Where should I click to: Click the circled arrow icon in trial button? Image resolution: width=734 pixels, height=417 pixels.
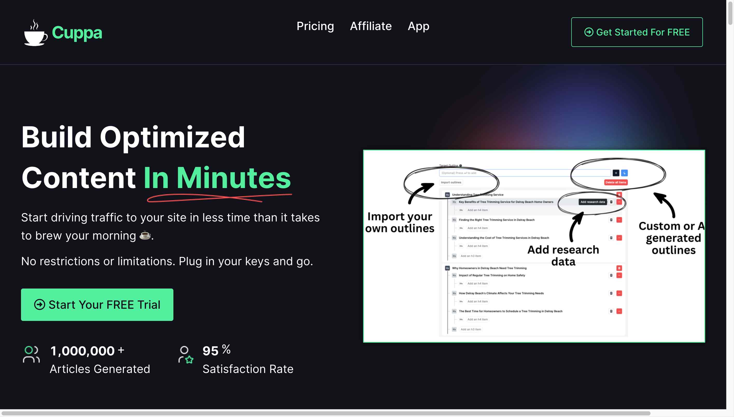click(40, 304)
